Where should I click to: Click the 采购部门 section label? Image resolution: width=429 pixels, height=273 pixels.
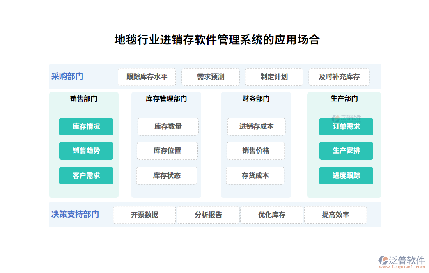(x=67, y=76)
